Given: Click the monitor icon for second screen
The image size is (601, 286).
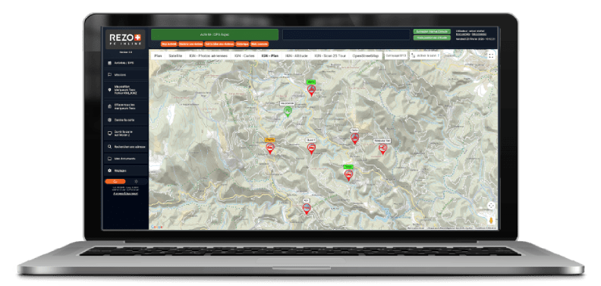Looking at the screenshot, I should [109, 134].
